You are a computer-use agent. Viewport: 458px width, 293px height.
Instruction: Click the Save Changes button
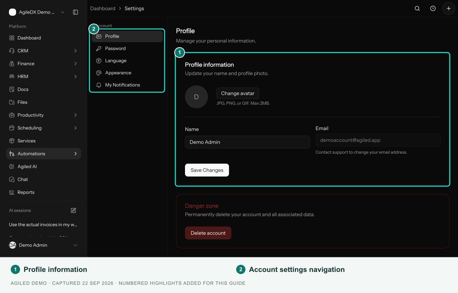coord(207,170)
